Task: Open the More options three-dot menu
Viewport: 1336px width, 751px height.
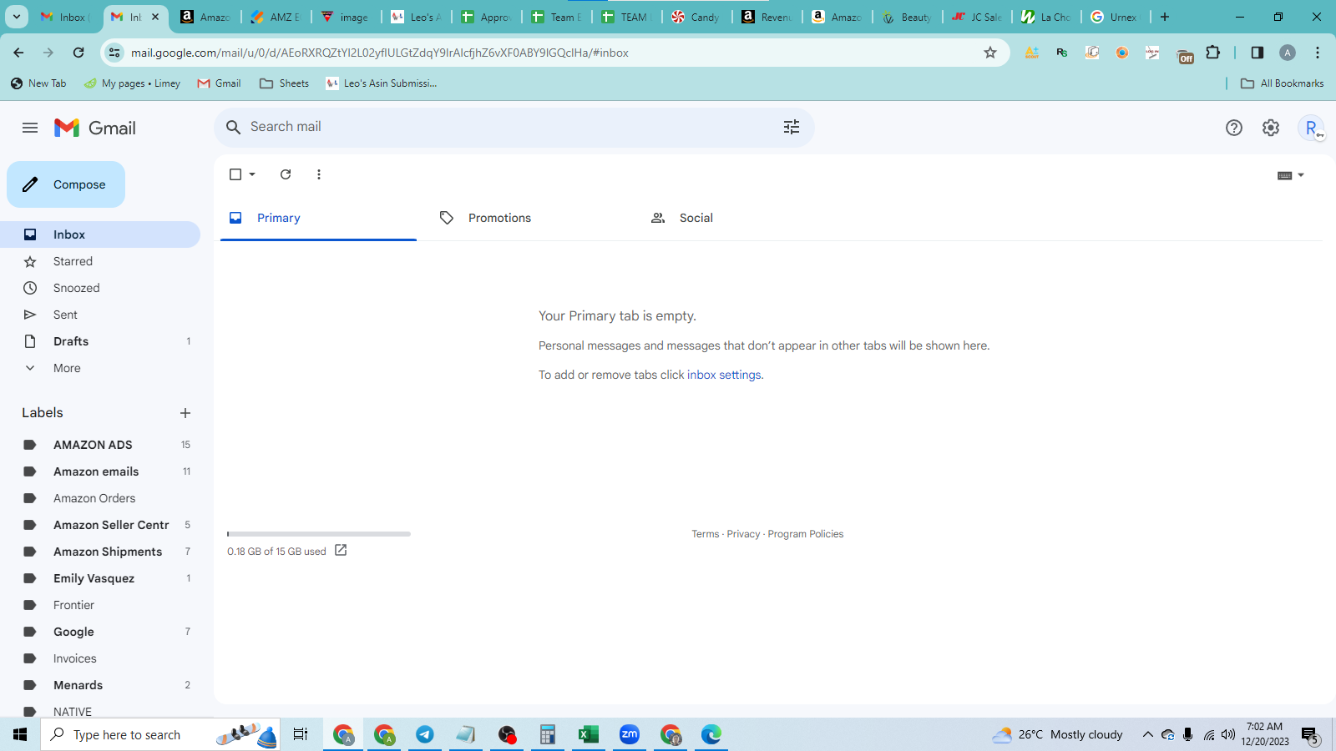Action: 319,174
